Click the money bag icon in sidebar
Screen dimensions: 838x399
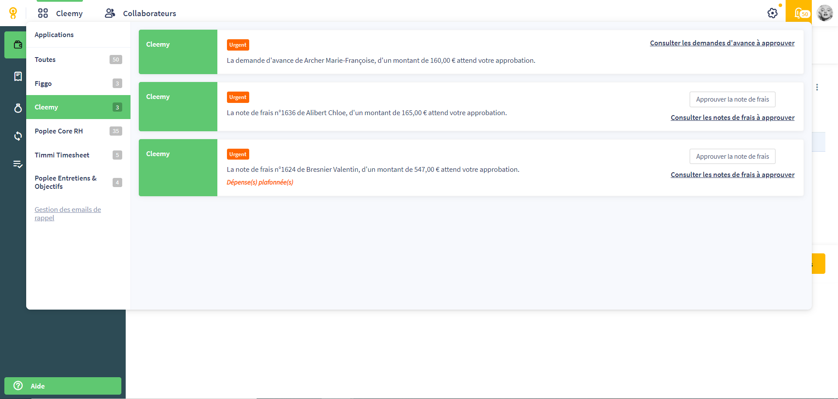pos(18,108)
